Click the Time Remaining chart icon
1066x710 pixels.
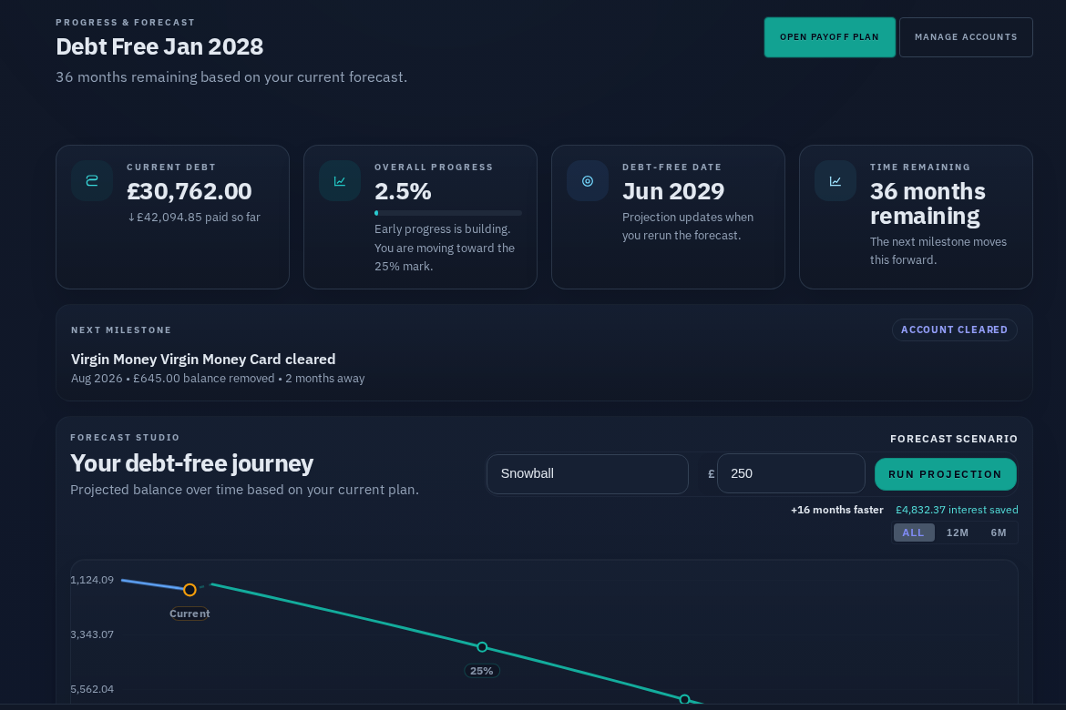(835, 181)
